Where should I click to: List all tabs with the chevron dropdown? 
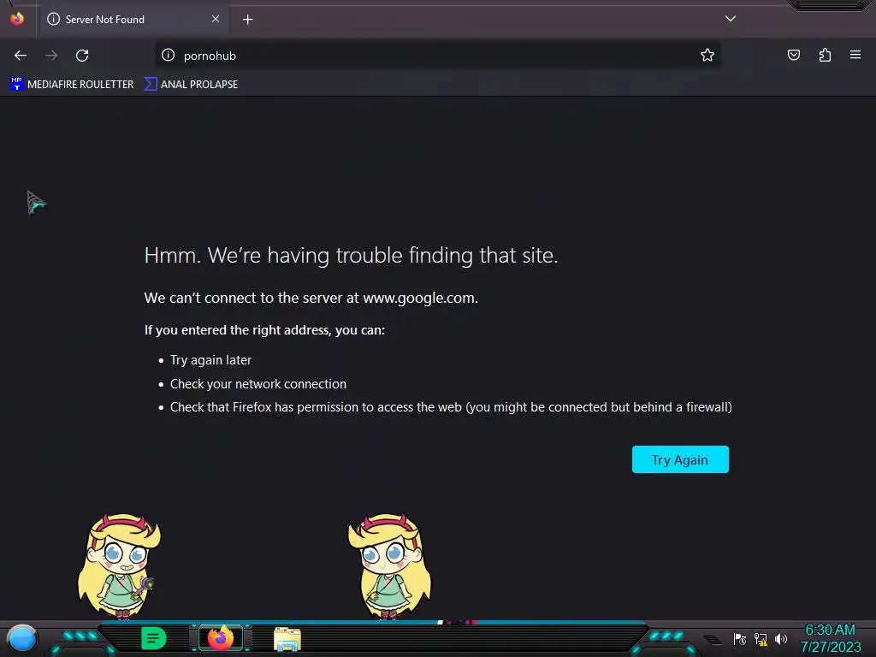[731, 19]
